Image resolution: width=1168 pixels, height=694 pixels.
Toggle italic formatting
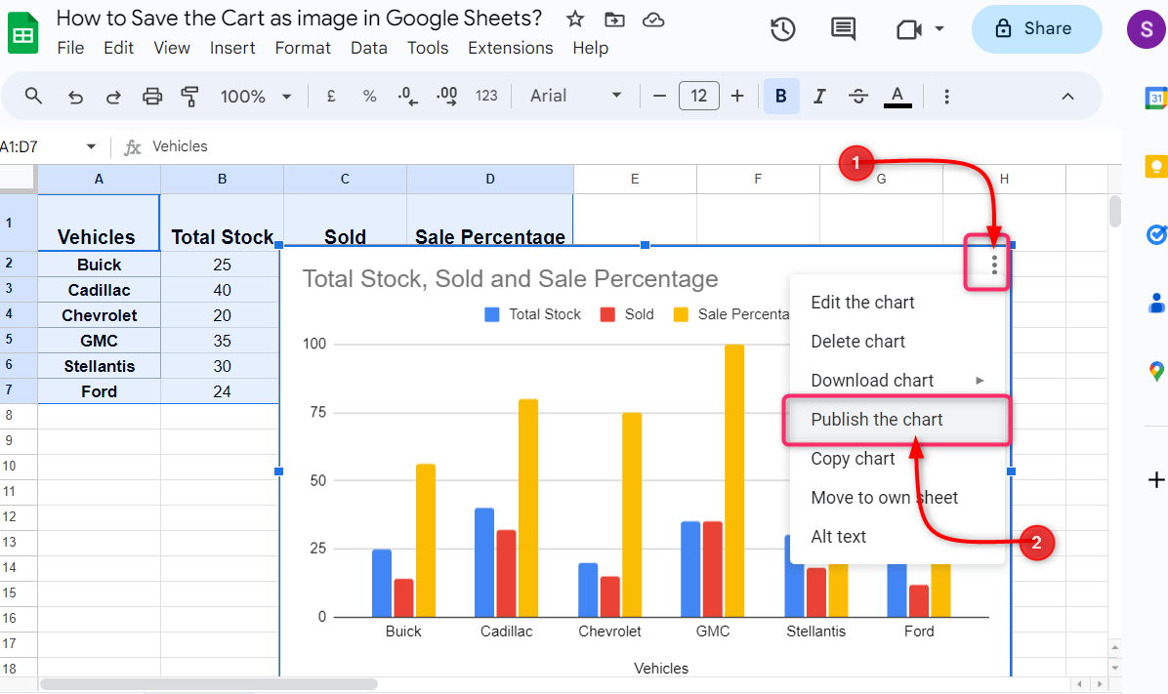[819, 96]
